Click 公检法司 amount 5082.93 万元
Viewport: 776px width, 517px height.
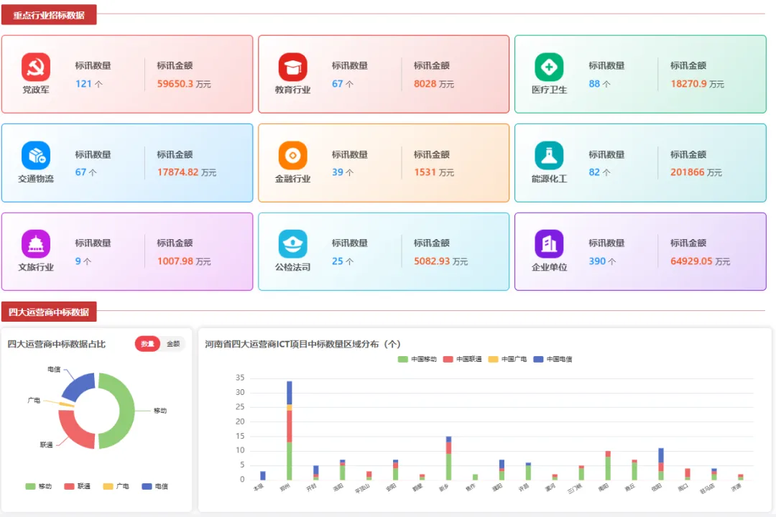coord(441,261)
